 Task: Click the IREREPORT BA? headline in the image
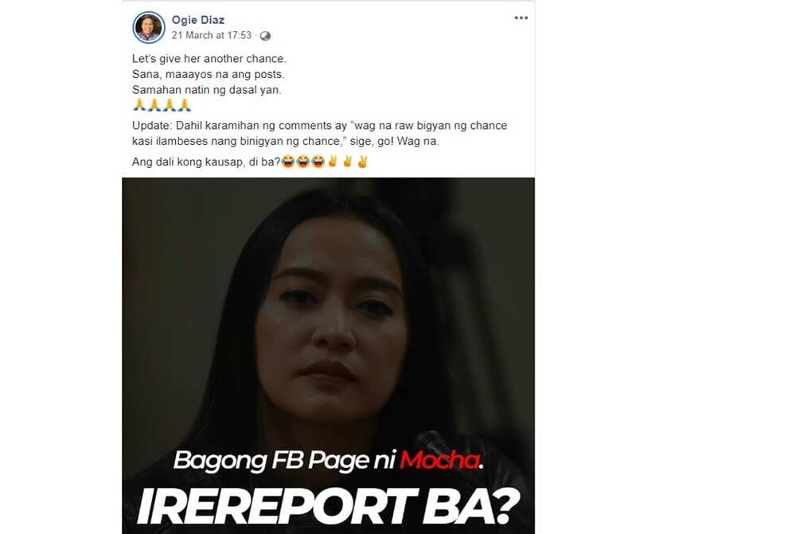coord(328,506)
